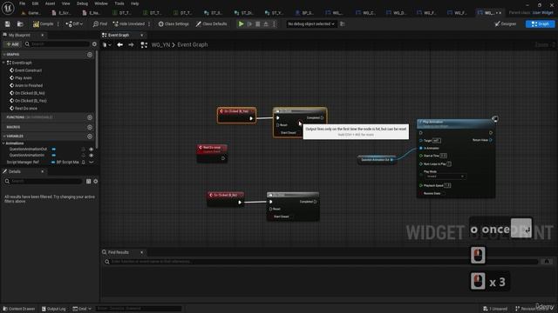Click the Save blueprint icon in toolbar

point(8,23)
